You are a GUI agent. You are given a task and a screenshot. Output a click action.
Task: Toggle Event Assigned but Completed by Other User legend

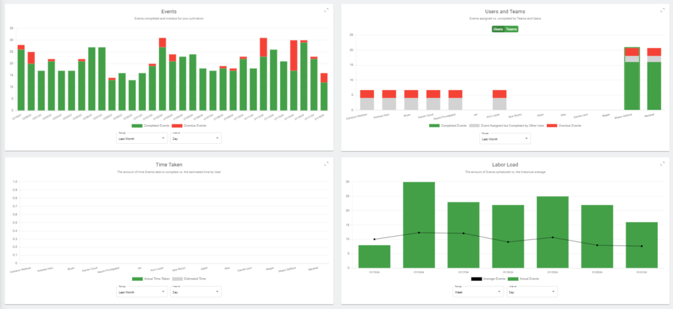505,126
